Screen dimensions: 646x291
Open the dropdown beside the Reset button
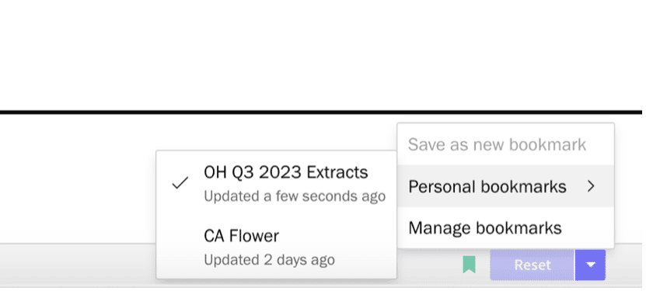[590, 265]
